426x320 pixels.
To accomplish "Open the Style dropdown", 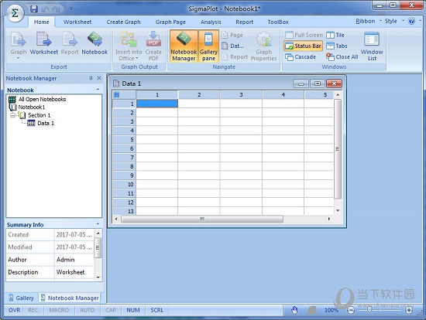I will tap(394, 21).
